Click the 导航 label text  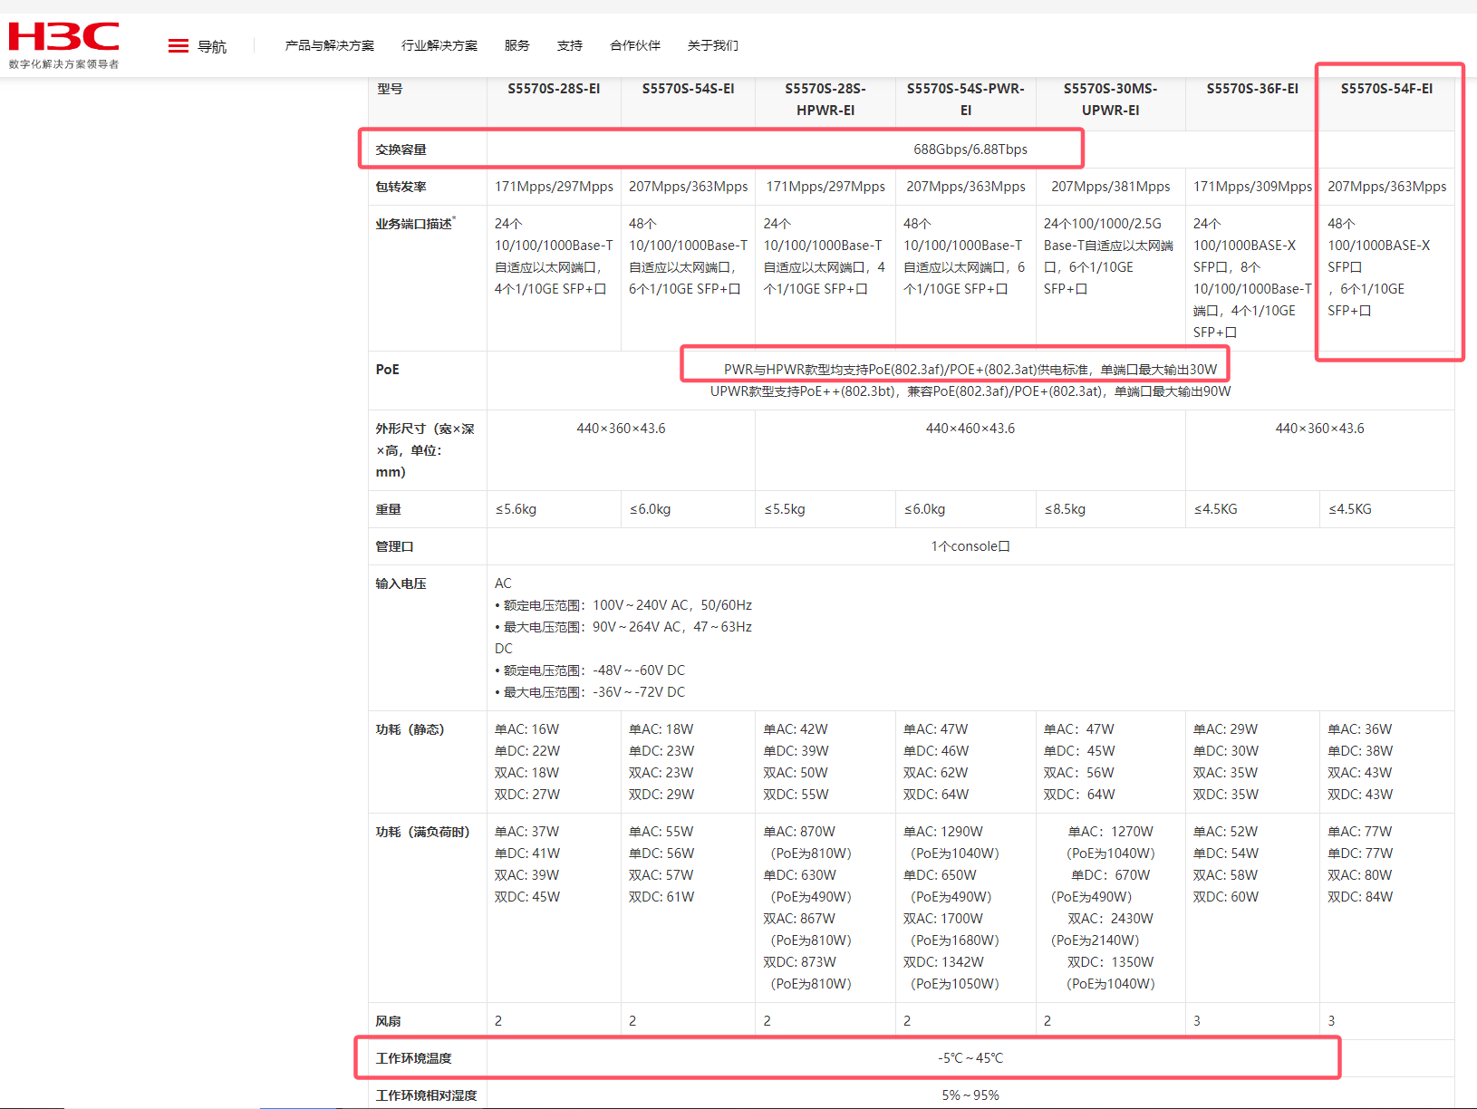point(212,46)
